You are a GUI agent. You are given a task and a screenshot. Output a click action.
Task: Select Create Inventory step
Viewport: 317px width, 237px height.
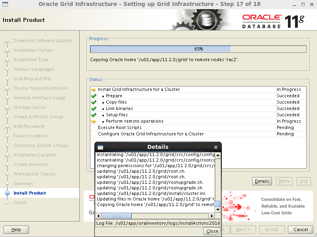[31, 164]
